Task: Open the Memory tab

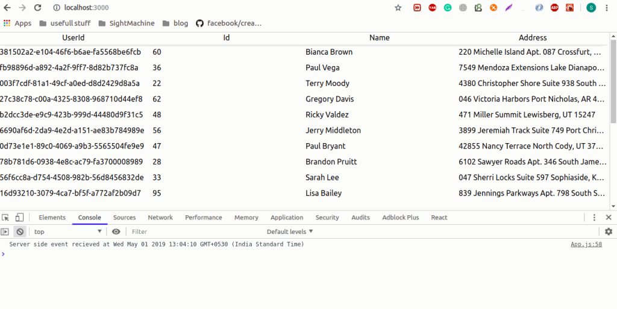Action: click(246, 218)
